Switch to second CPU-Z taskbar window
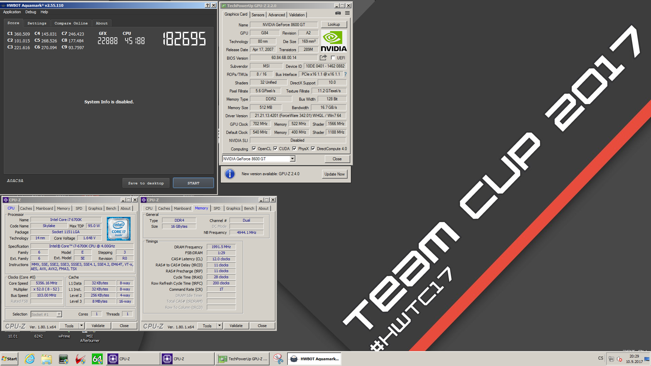651x366 pixels. tap(187, 359)
